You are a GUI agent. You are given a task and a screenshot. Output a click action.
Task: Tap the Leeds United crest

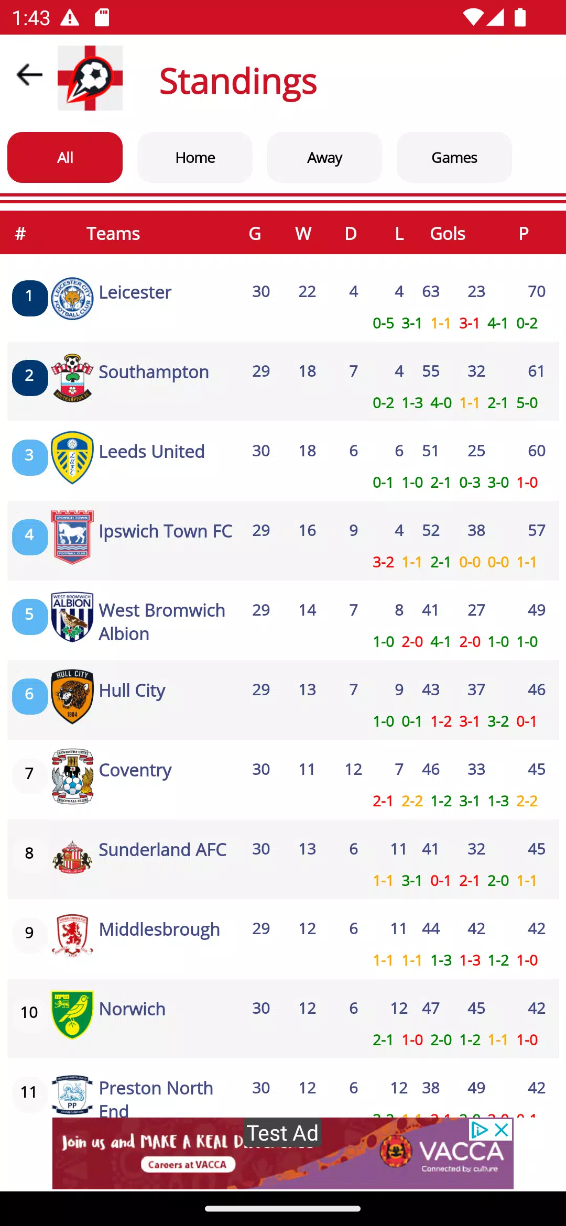72,457
